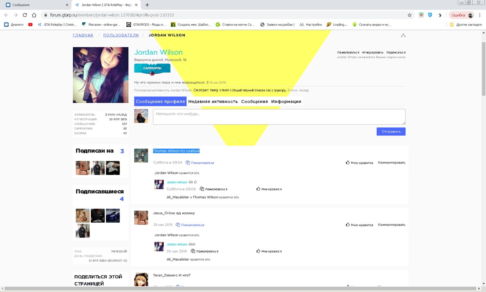Viewport: 486px width, 292px height.
Task: Click Подписаться to follow Jordan Wilson
Action: [x=396, y=52]
